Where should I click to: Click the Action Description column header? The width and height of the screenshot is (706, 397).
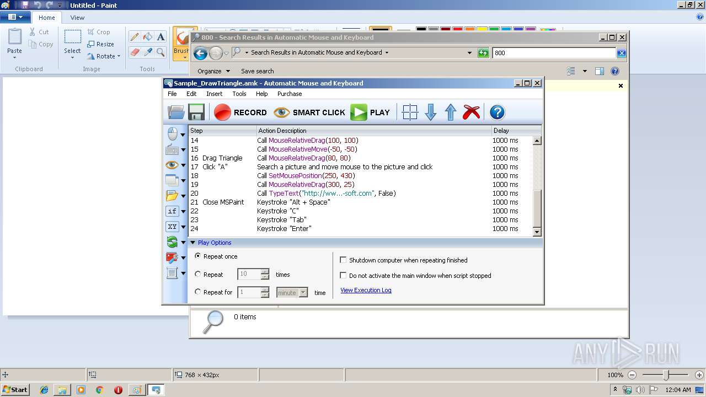coord(374,131)
